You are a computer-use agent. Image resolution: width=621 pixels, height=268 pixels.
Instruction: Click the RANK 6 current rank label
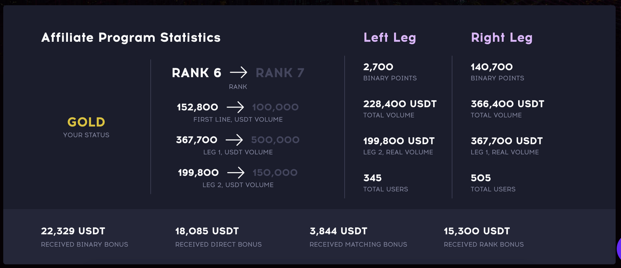[196, 73]
